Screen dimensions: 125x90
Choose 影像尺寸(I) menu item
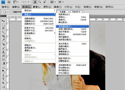click(38, 28)
